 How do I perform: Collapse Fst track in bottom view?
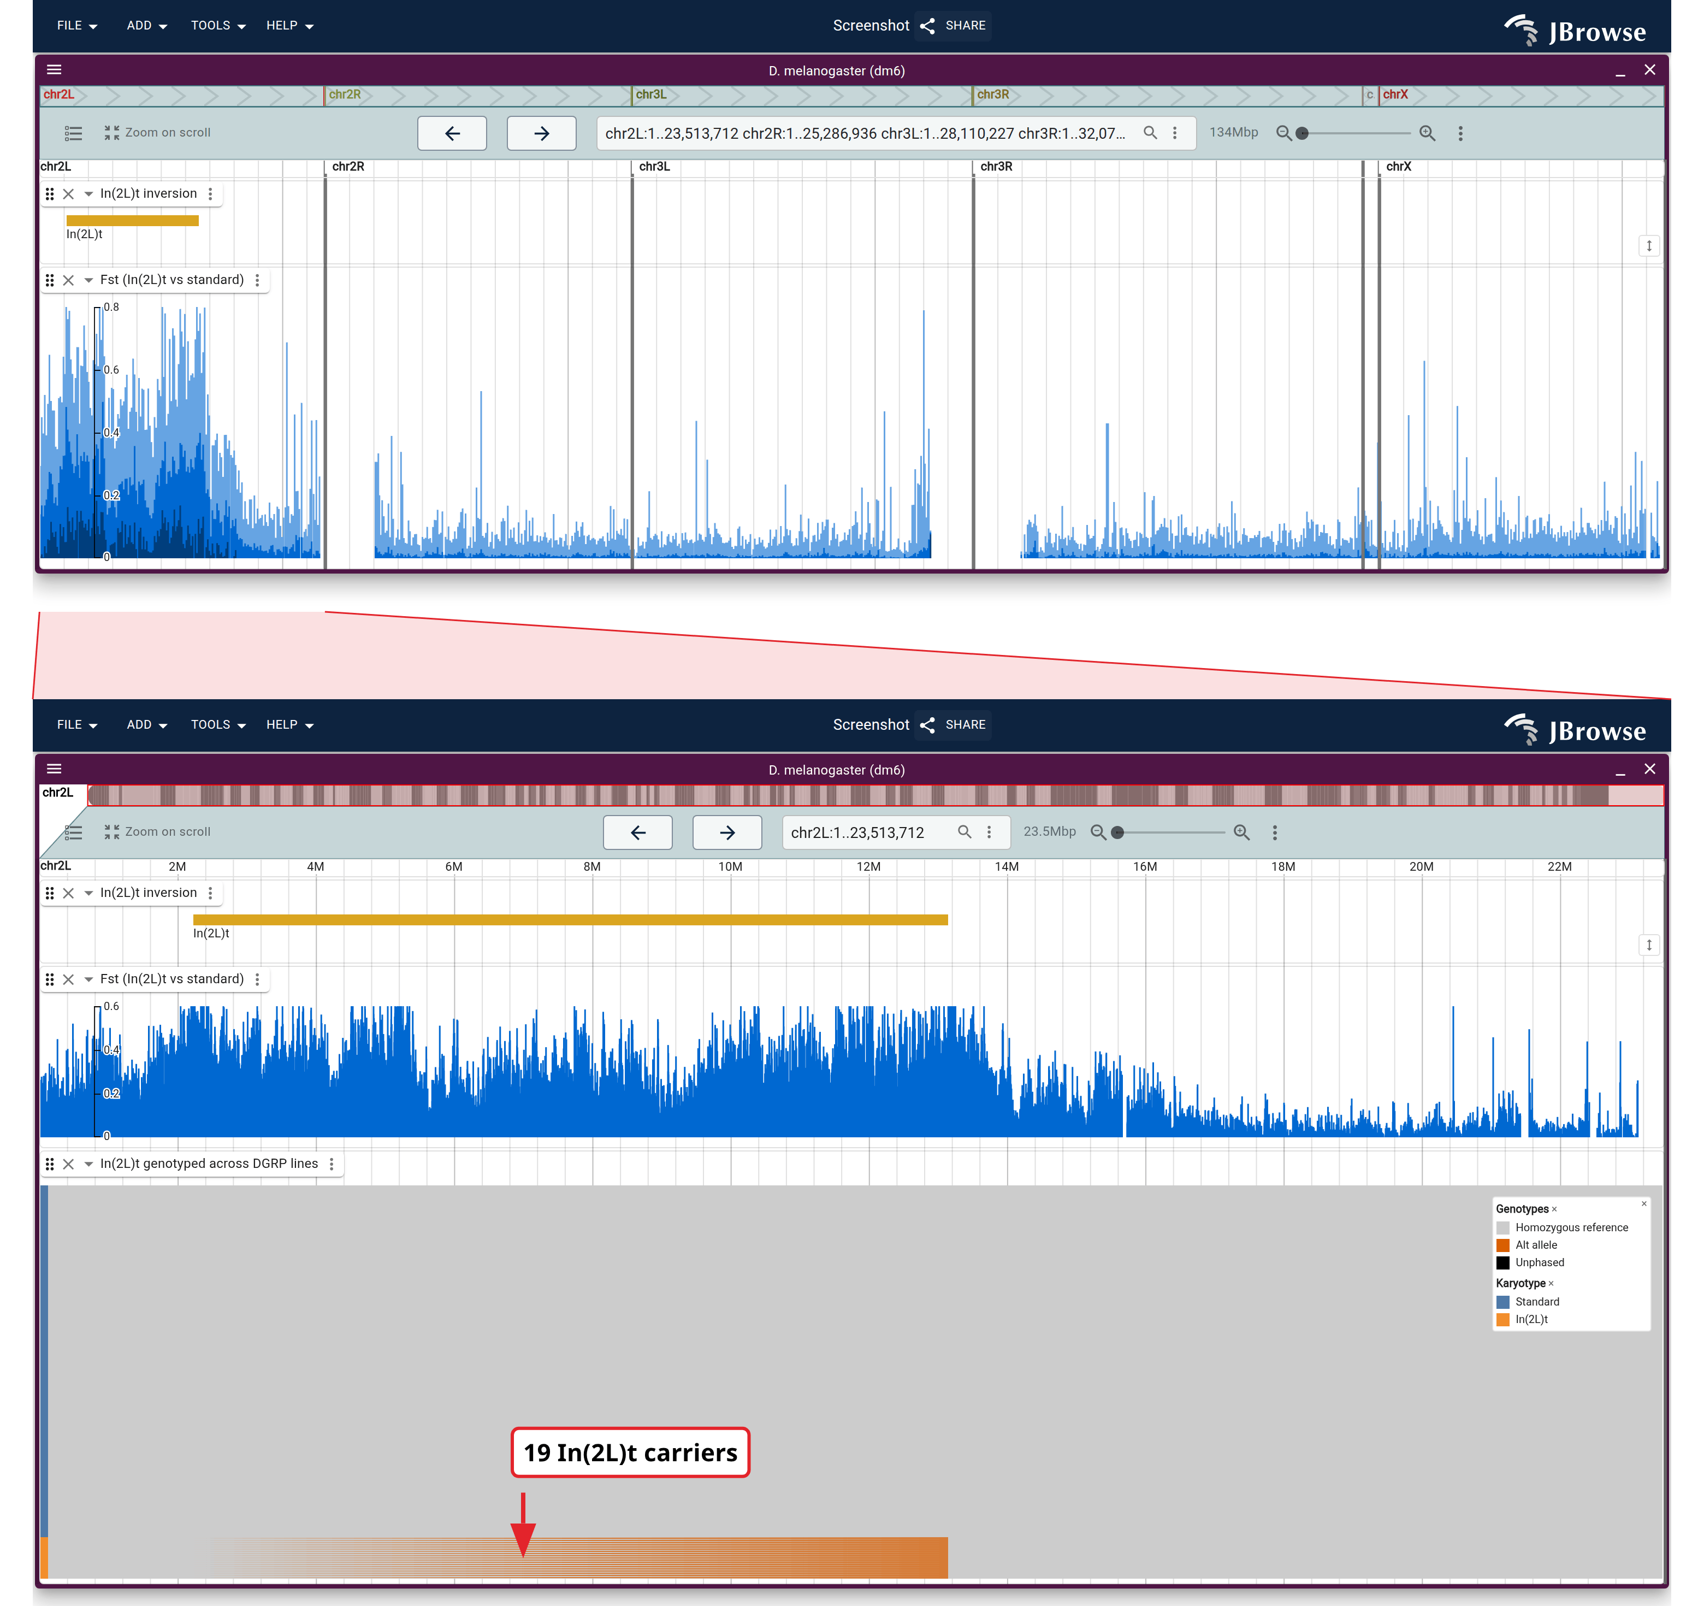coord(88,979)
